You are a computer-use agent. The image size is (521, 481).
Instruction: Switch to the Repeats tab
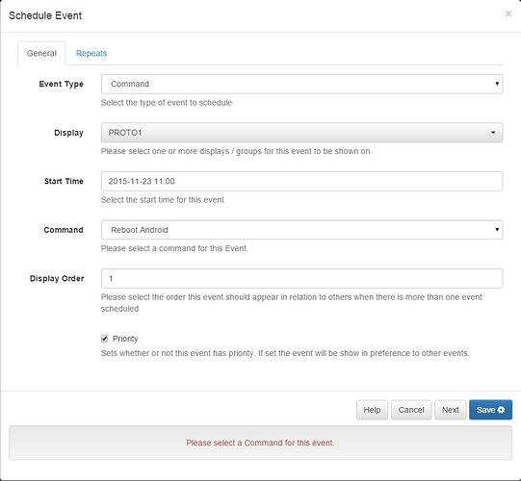91,53
